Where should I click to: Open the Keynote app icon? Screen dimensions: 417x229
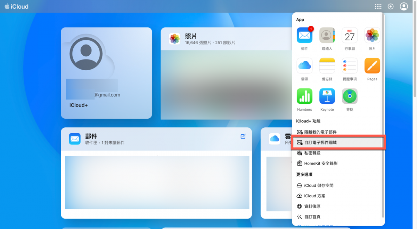coord(327,96)
